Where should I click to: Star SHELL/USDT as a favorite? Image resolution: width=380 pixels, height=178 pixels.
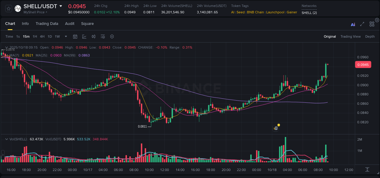click(x=9, y=8)
